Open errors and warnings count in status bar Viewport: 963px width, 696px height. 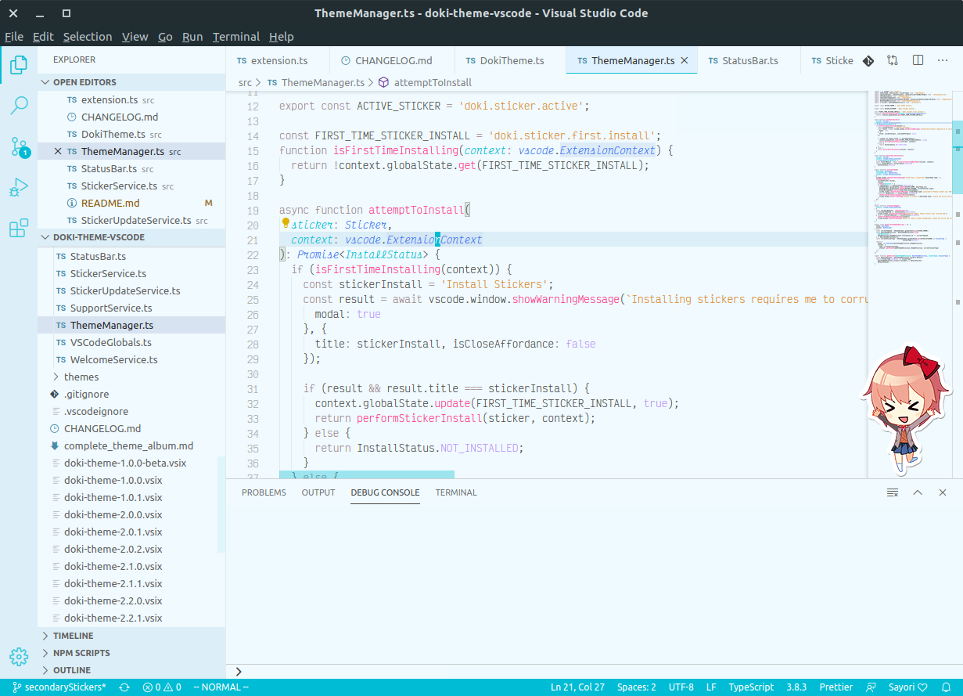coord(162,687)
